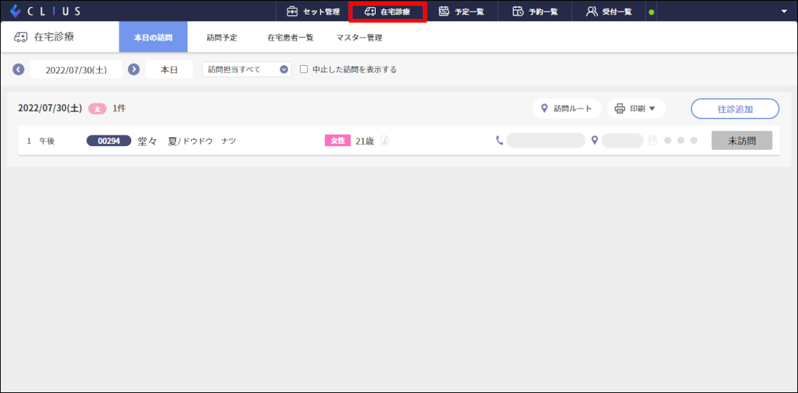Click the 1件 count text
This screenshot has width=798, height=393.
(119, 109)
